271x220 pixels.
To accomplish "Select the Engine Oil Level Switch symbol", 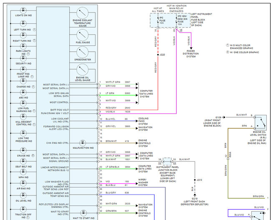I will (261, 122).
